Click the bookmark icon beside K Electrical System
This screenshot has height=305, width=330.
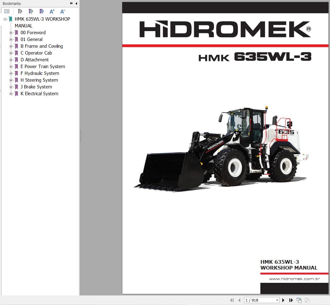(x=16, y=94)
